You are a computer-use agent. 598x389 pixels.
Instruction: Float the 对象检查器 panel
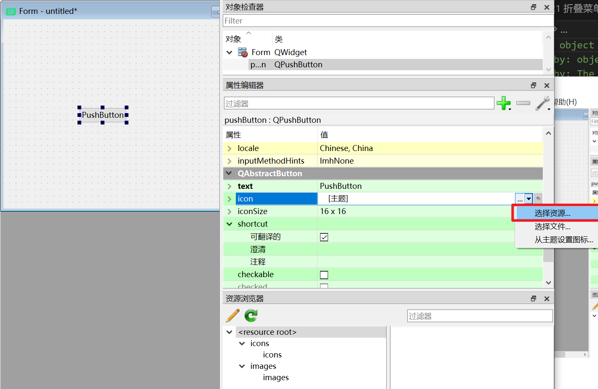click(534, 7)
